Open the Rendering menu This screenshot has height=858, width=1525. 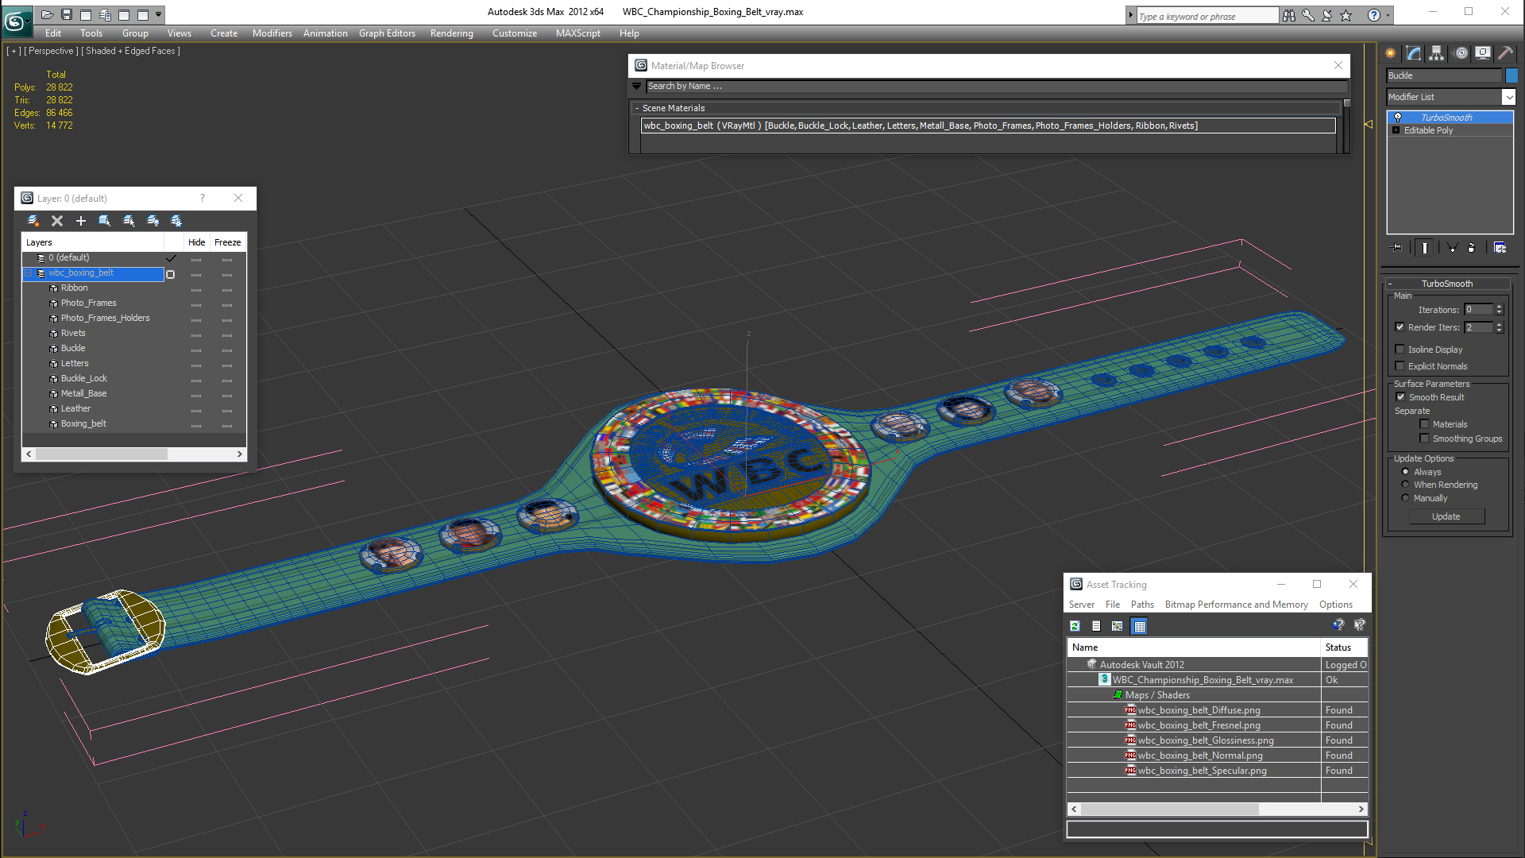[451, 33]
